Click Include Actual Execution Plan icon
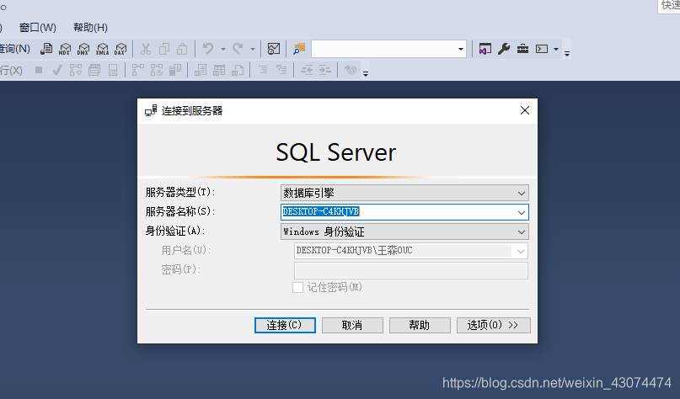This screenshot has height=399, width=680. [138, 70]
